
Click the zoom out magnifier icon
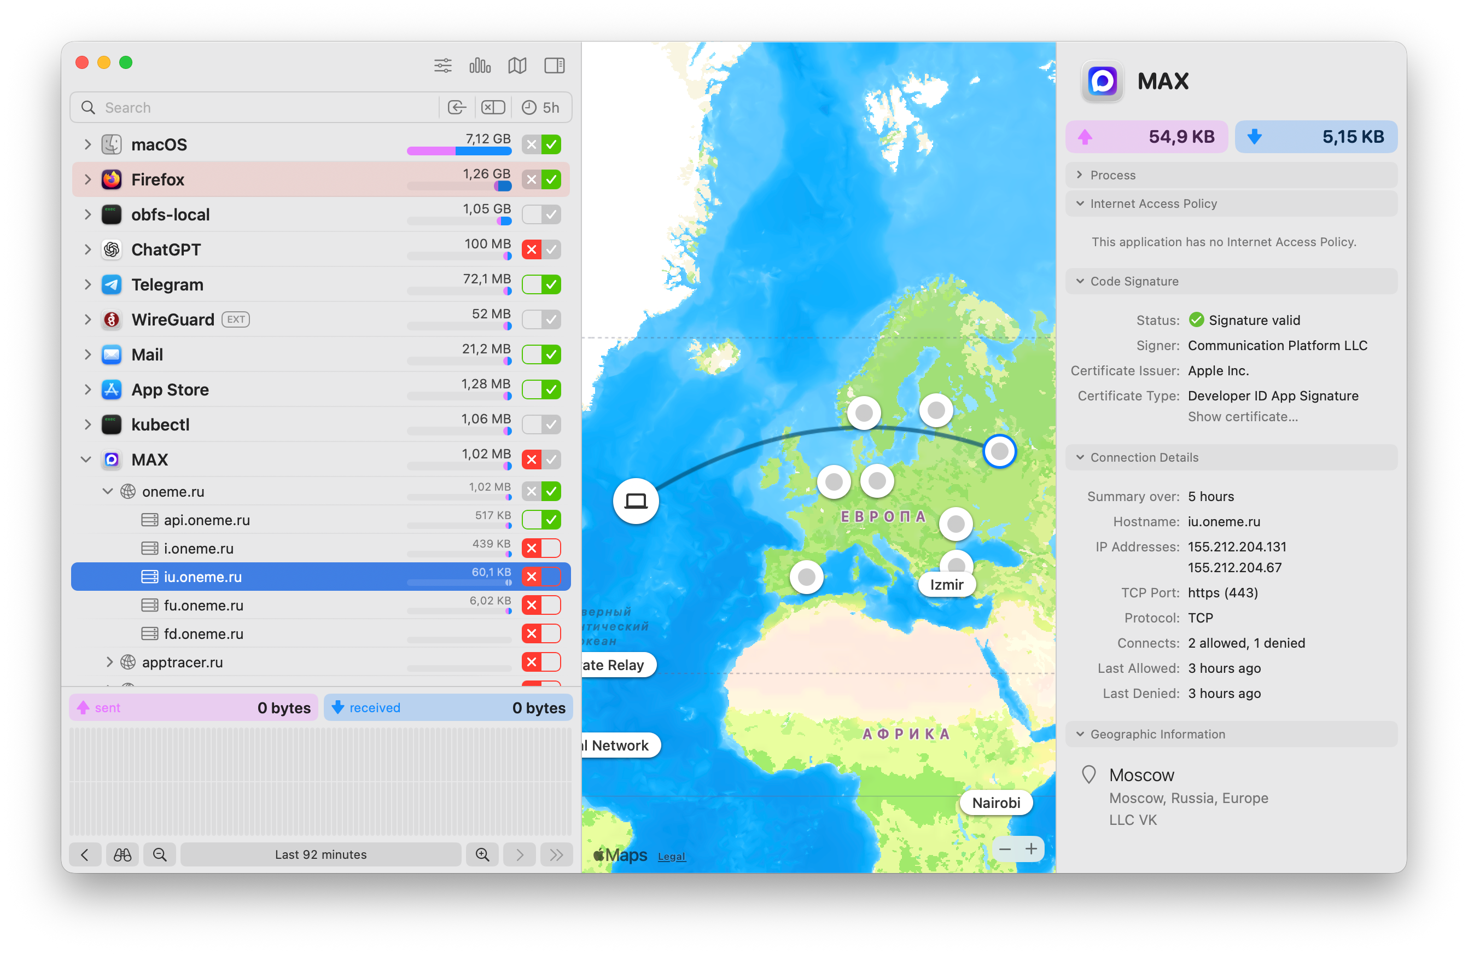coord(160,854)
